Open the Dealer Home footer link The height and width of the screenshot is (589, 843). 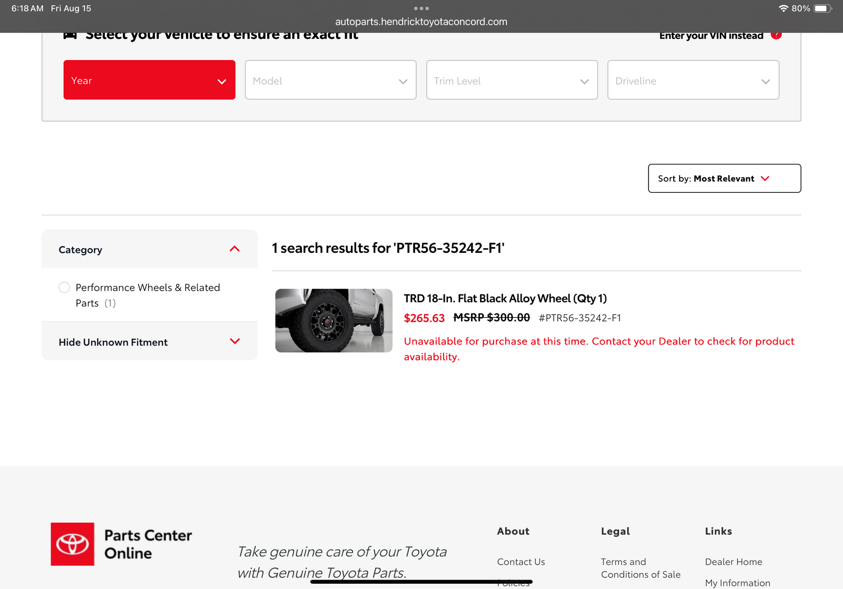point(733,562)
